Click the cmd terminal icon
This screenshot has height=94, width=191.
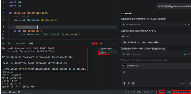(100, 52)
